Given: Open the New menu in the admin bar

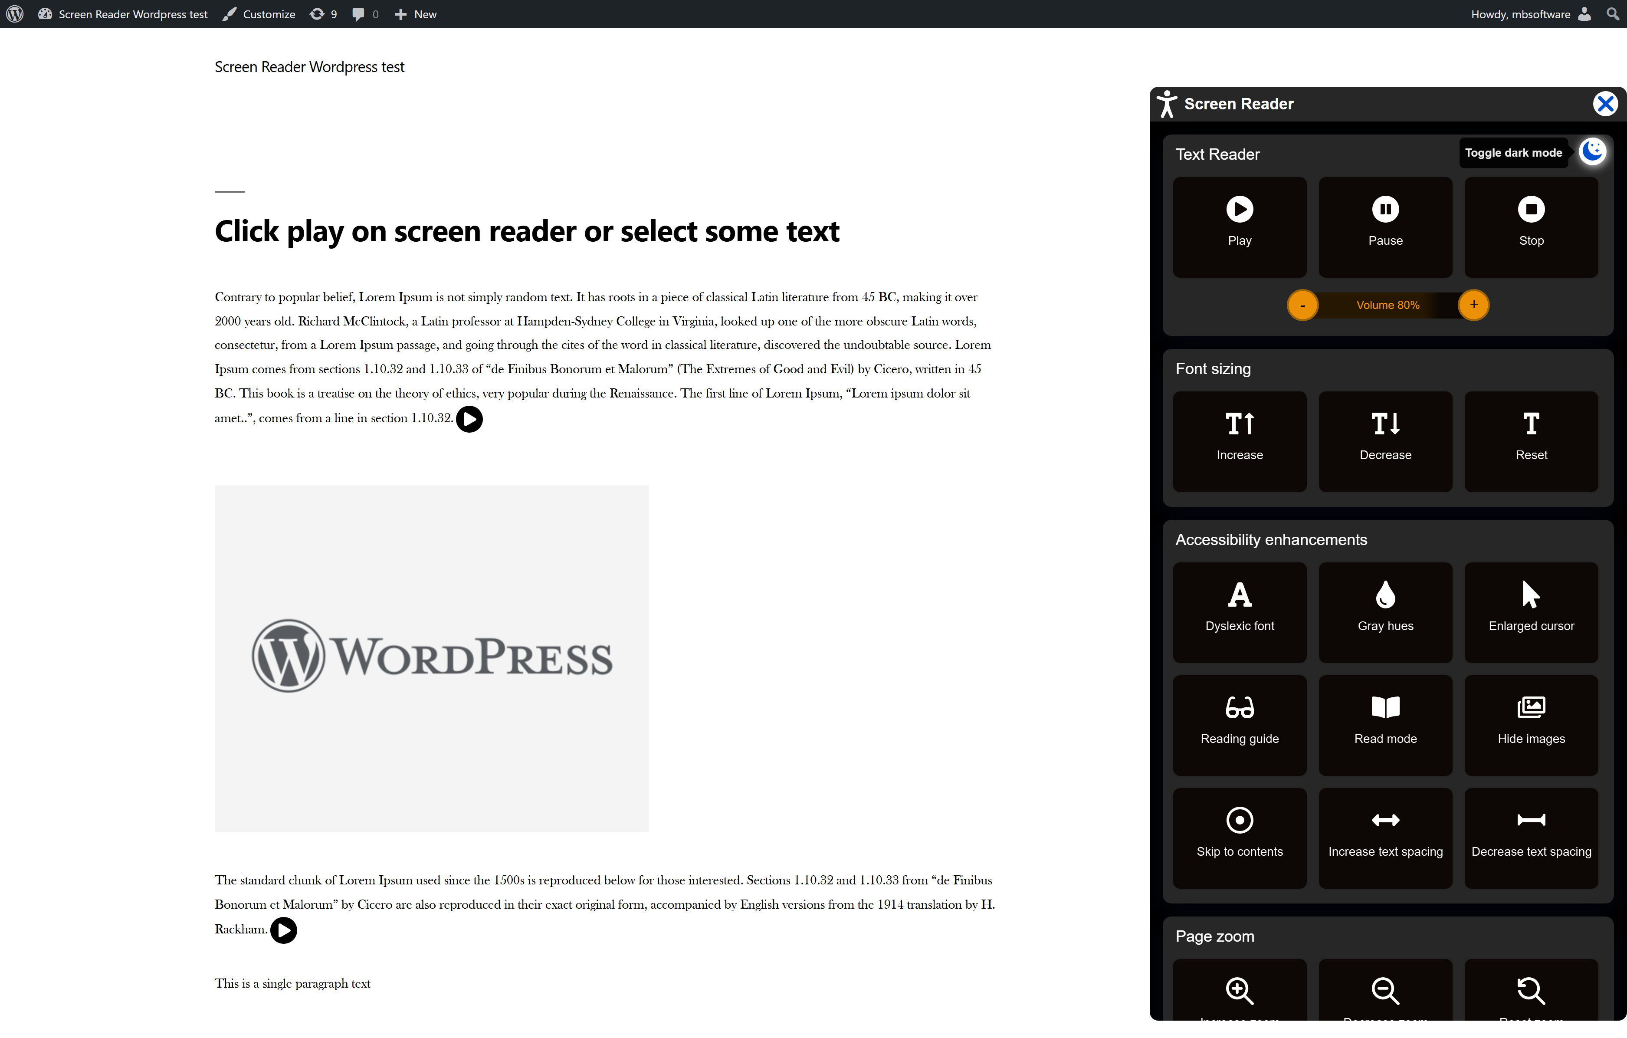Looking at the screenshot, I should pos(416,14).
